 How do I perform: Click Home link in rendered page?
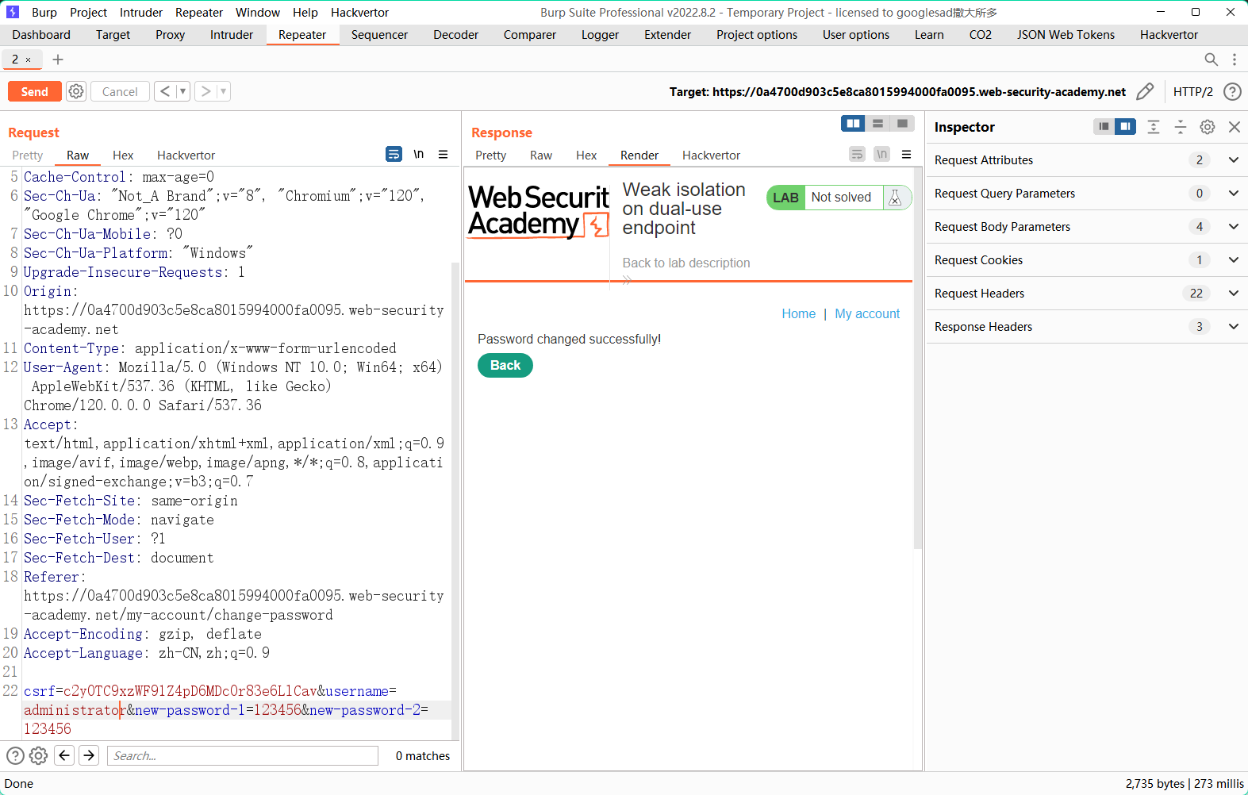coord(798,313)
